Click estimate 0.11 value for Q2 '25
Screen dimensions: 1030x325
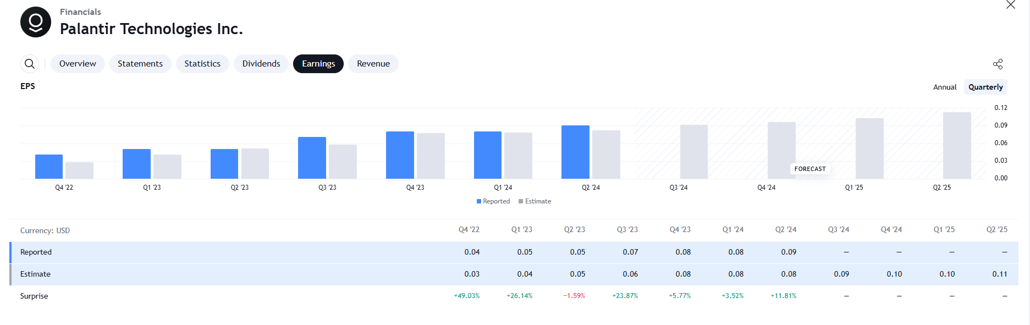(x=1000, y=274)
